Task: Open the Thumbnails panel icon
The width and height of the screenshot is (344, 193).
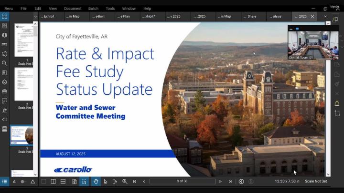Action: [x=4, y=16]
